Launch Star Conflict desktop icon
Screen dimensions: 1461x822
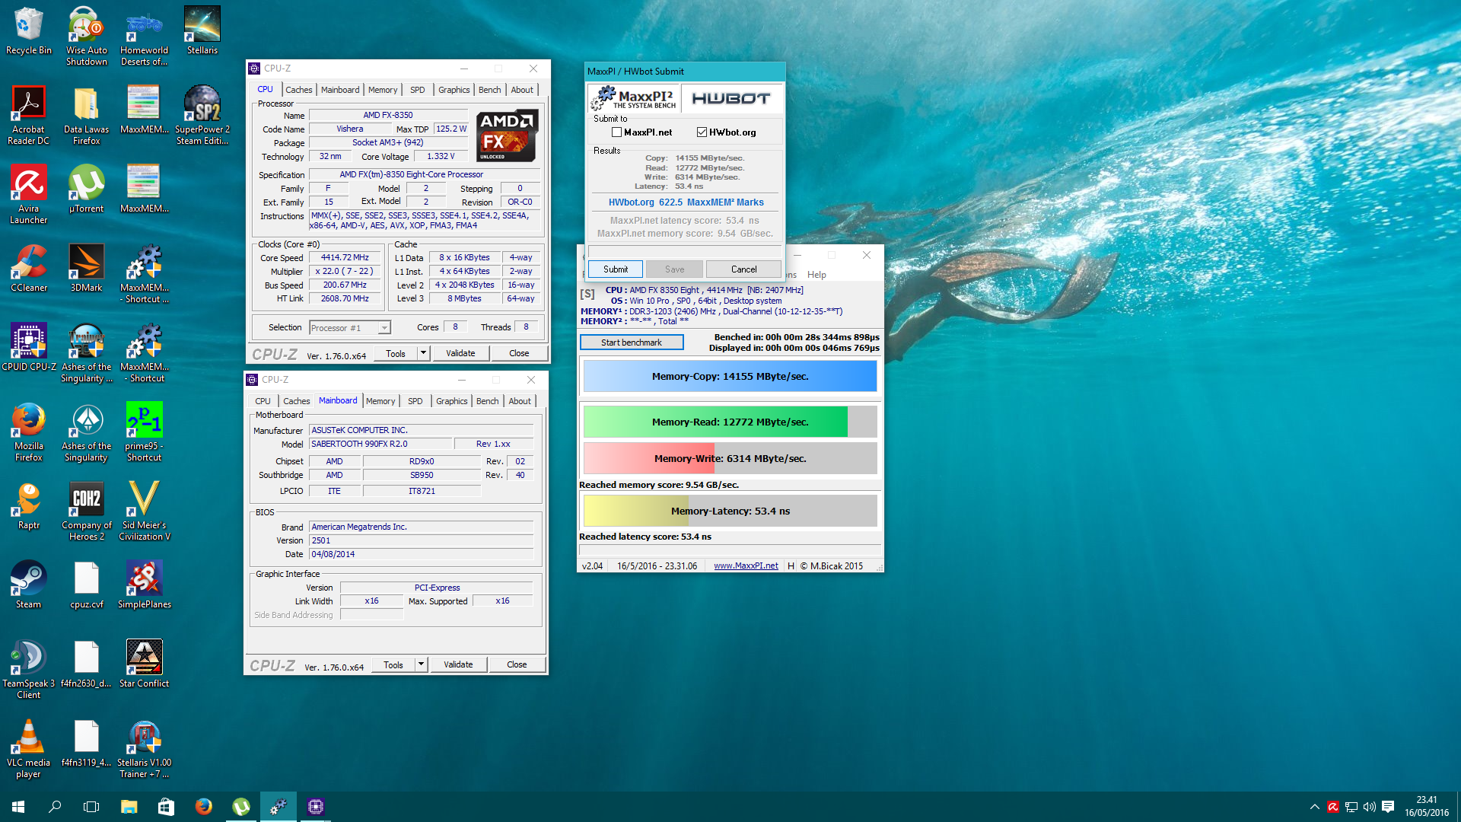145,664
